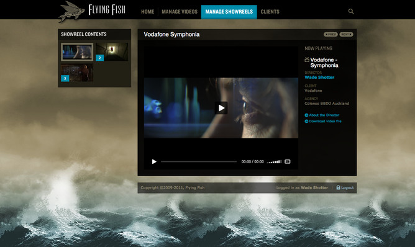Open the Wade Shotter director link
Image resolution: width=415 pixels, height=247 pixels.
click(319, 77)
